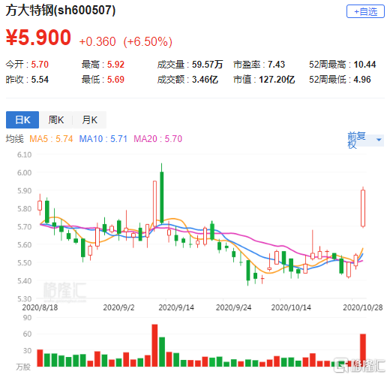Open the 前复权 adjustment dropdown

click(x=365, y=140)
